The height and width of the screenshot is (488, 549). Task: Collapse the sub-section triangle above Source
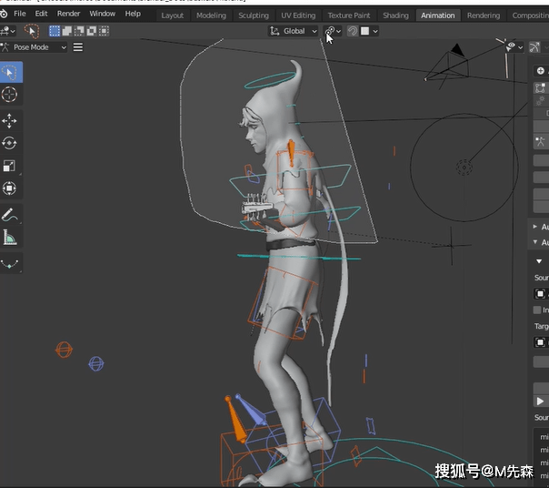point(539,261)
